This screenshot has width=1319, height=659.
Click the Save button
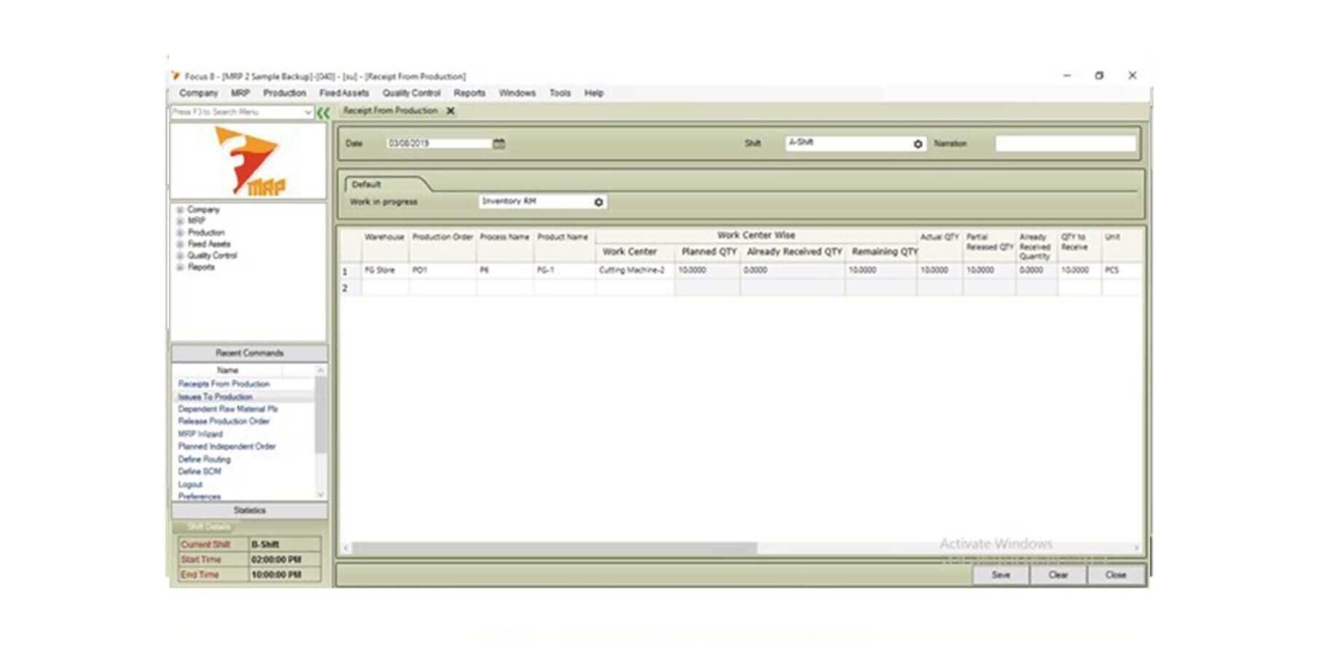[1001, 575]
